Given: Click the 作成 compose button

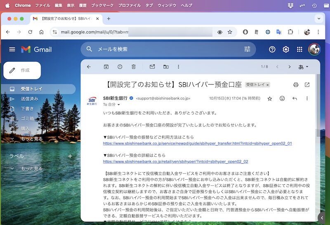Looking at the screenshot, I should pos(22,70).
